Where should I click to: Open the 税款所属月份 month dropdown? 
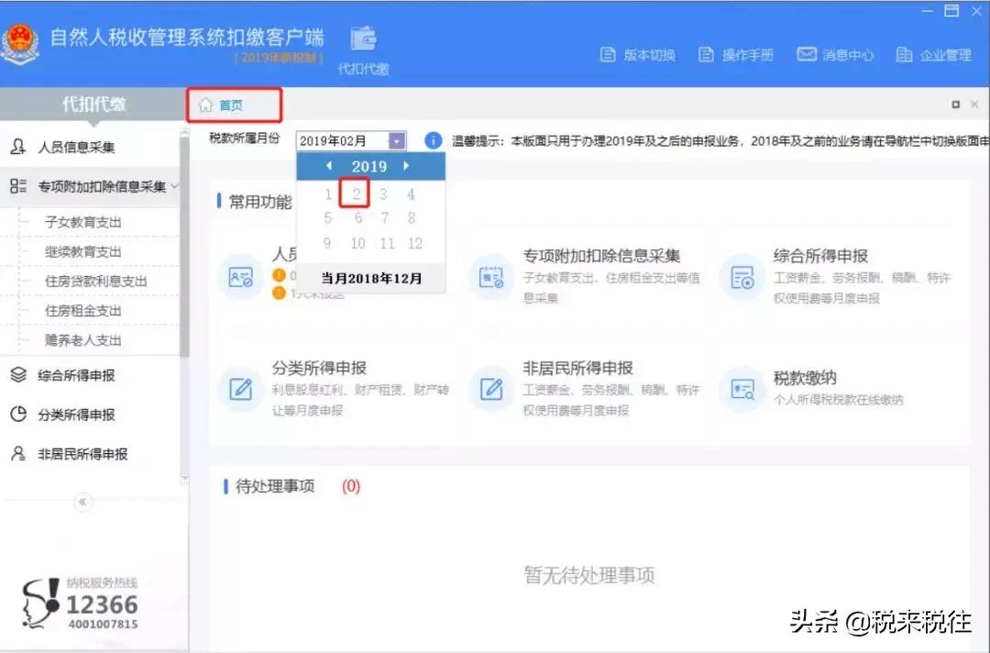click(396, 140)
